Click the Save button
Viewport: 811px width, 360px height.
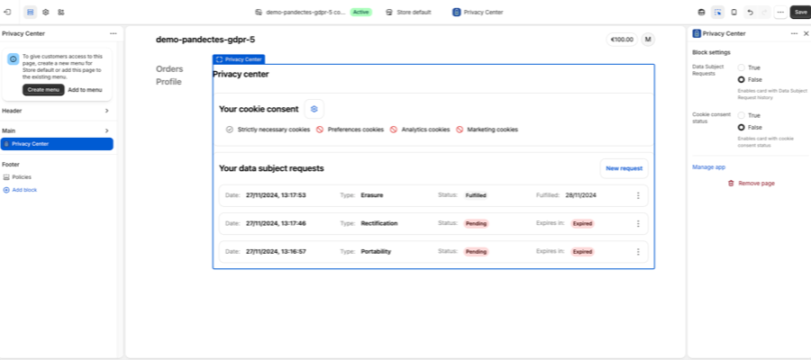point(800,12)
